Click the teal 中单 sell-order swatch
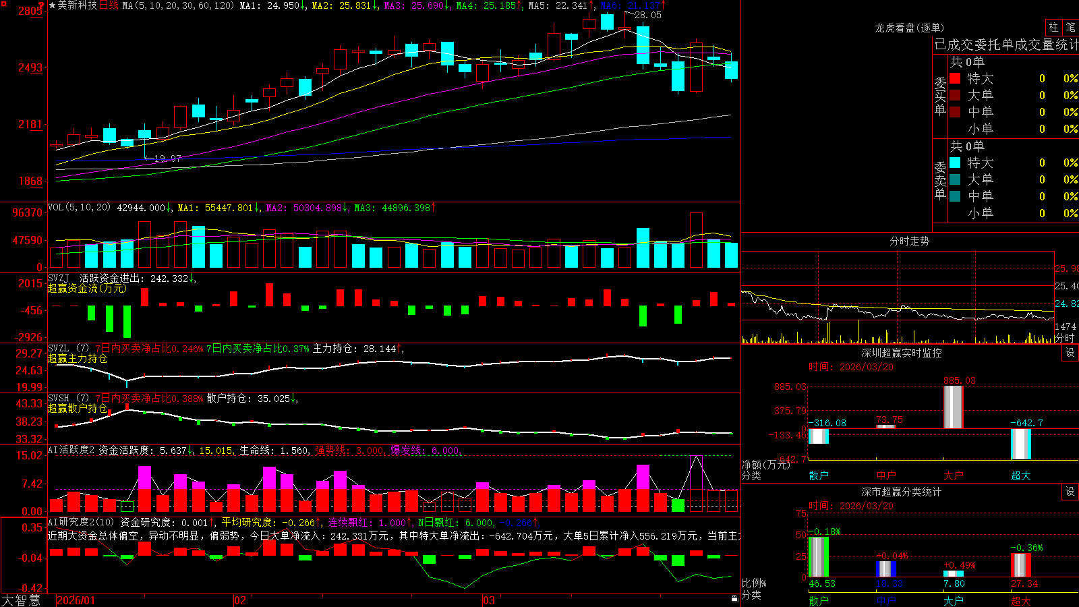The height and width of the screenshot is (607, 1079). click(955, 196)
